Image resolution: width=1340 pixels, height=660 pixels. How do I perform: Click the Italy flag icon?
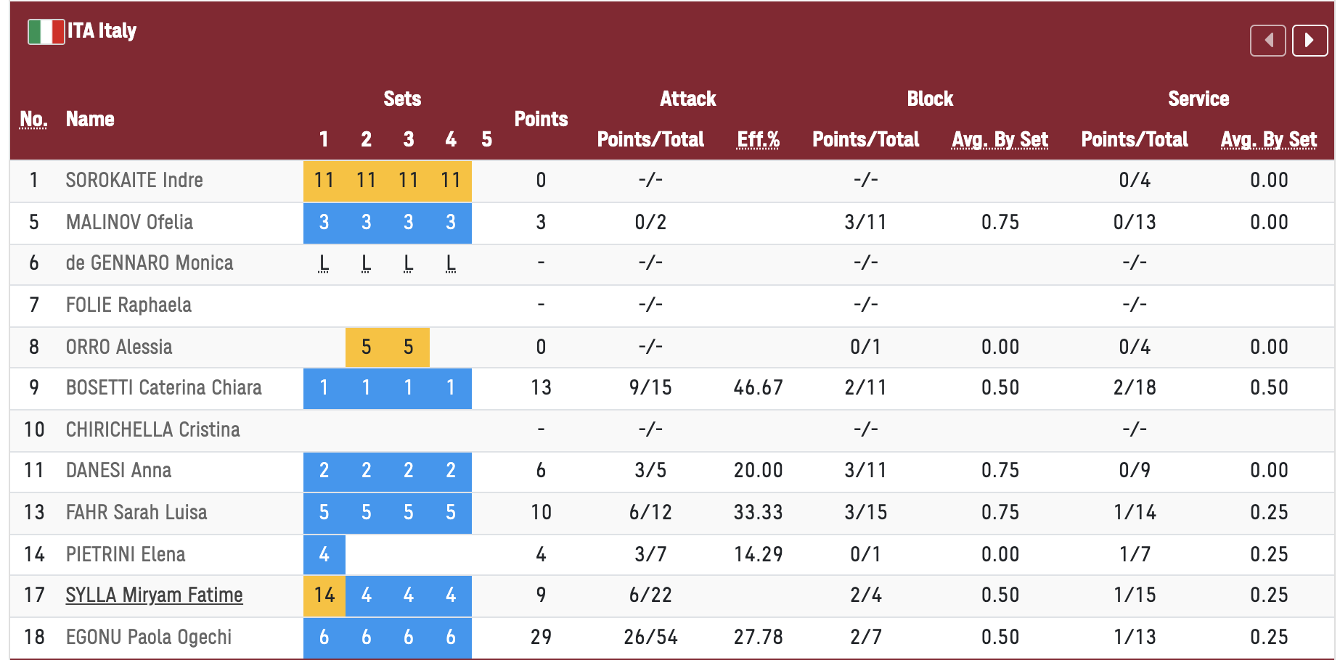click(46, 31)
